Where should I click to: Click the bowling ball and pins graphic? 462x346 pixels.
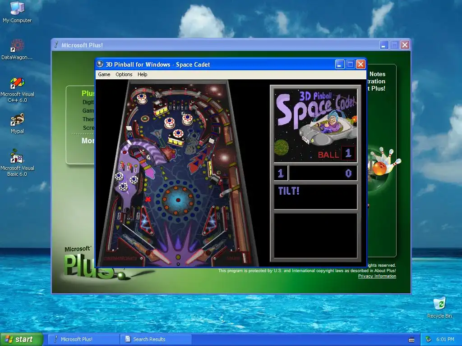(x=384, y=162)
